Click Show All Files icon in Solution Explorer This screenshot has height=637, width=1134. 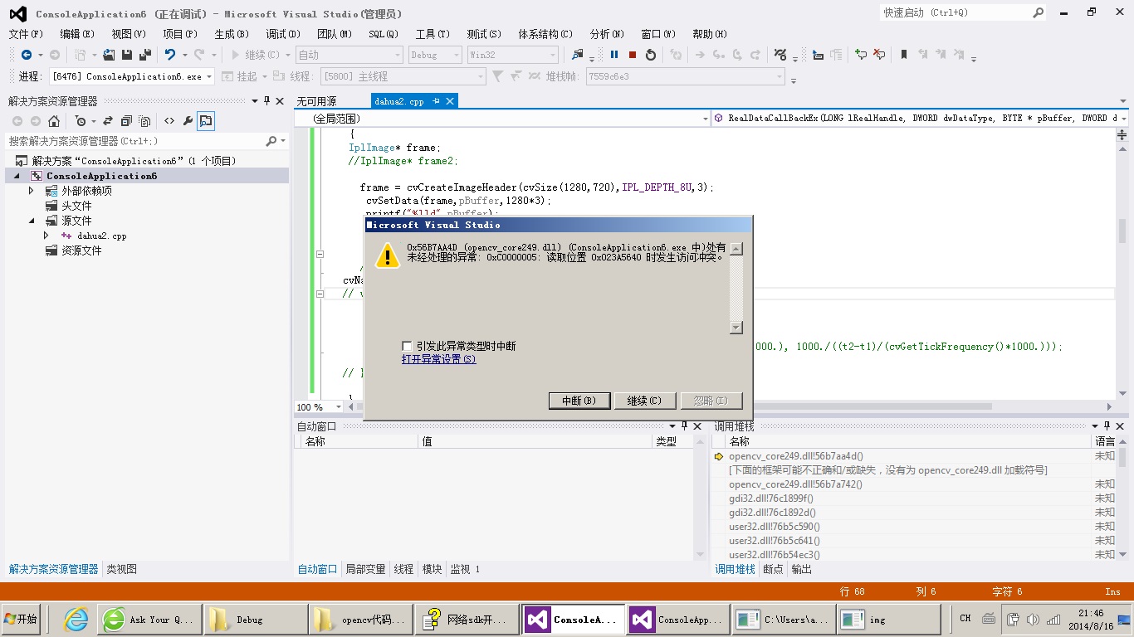144,121
